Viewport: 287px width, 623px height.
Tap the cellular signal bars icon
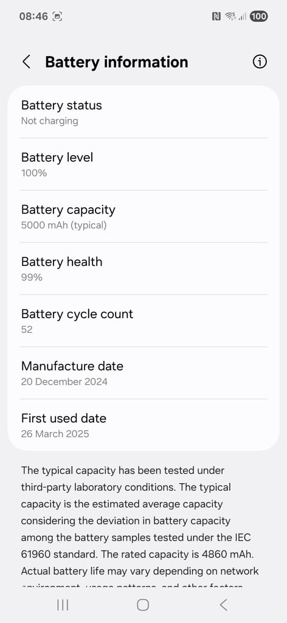pyautogui.click(x=243, y=16)
